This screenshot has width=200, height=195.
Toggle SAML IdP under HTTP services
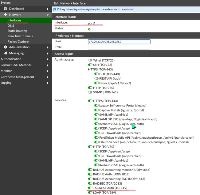(x=96, y=160)
